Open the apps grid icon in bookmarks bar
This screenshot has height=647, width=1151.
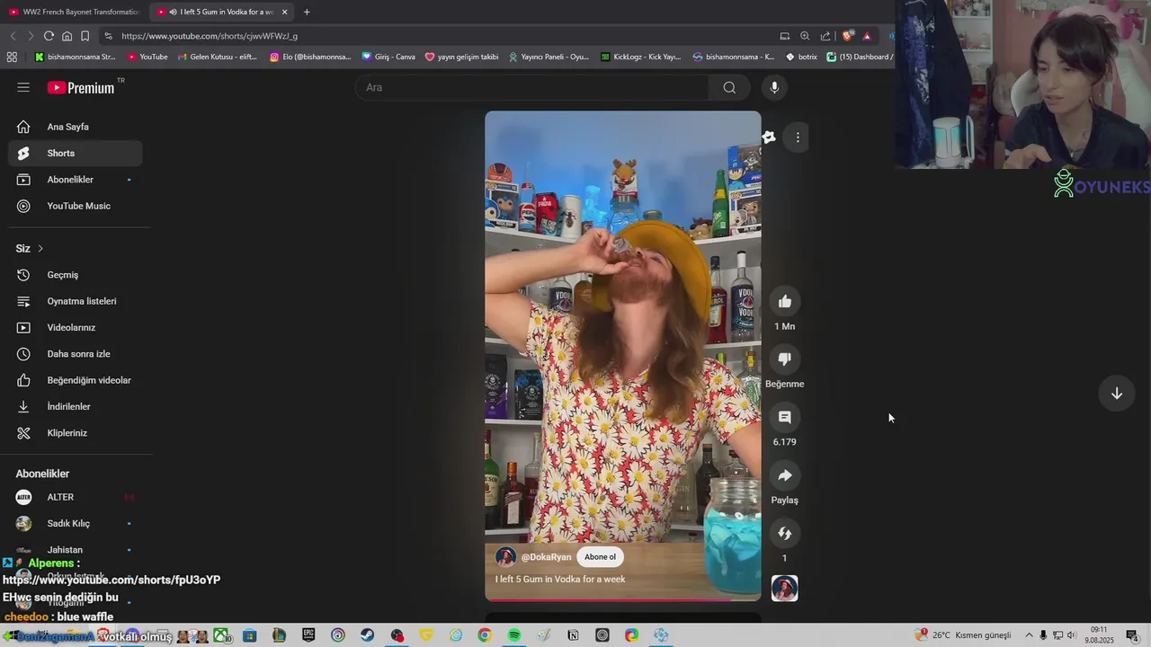[12, 57]
